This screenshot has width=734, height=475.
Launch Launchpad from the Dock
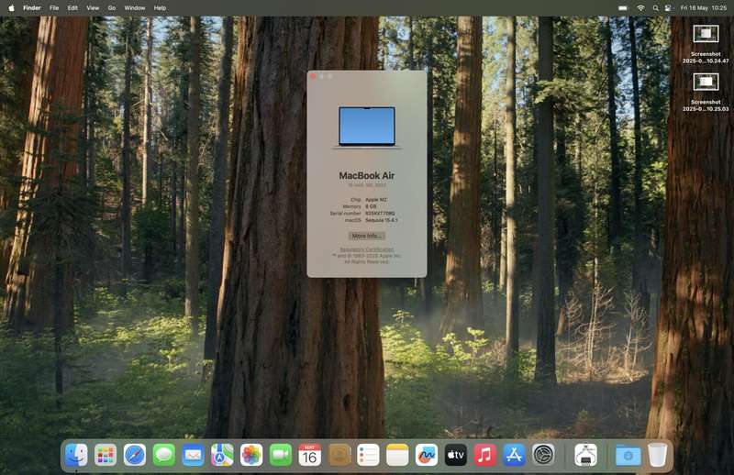(106, 455)
